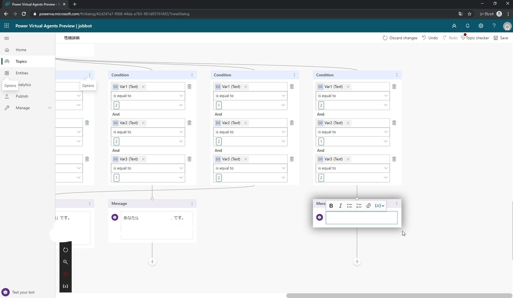Expand the Manage section in the sidebar
513x298 pixels.
pos(50,108)
